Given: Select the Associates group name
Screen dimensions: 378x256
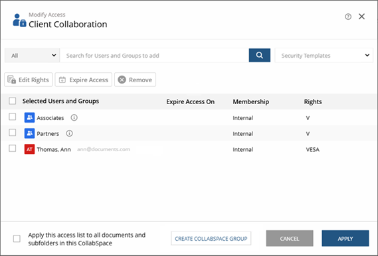Looking at the screenshot, I should coord(50,118).
